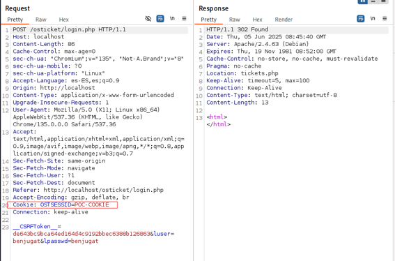
Task: Switch to Pretty tab in Request panel
Action: coord(15,20)
